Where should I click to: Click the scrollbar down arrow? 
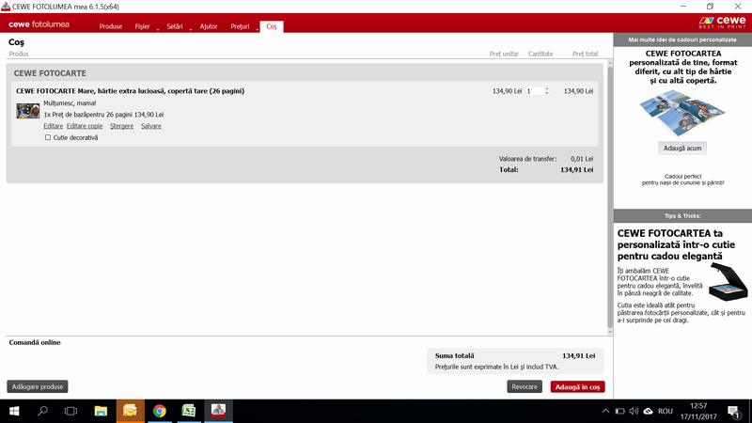pos(610,332)
